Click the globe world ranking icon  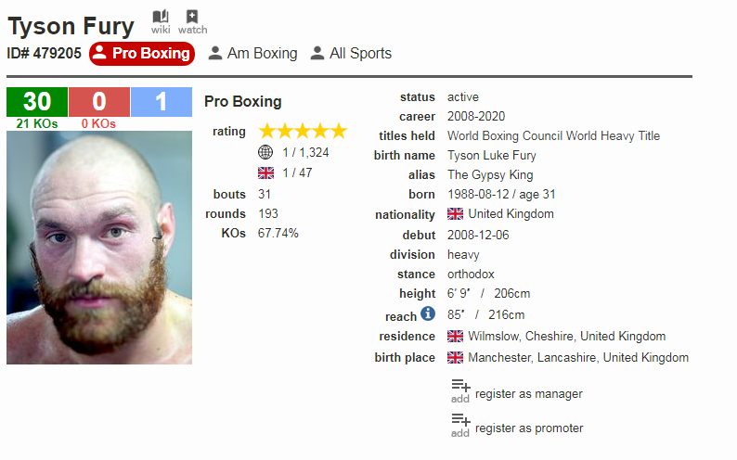266,152
